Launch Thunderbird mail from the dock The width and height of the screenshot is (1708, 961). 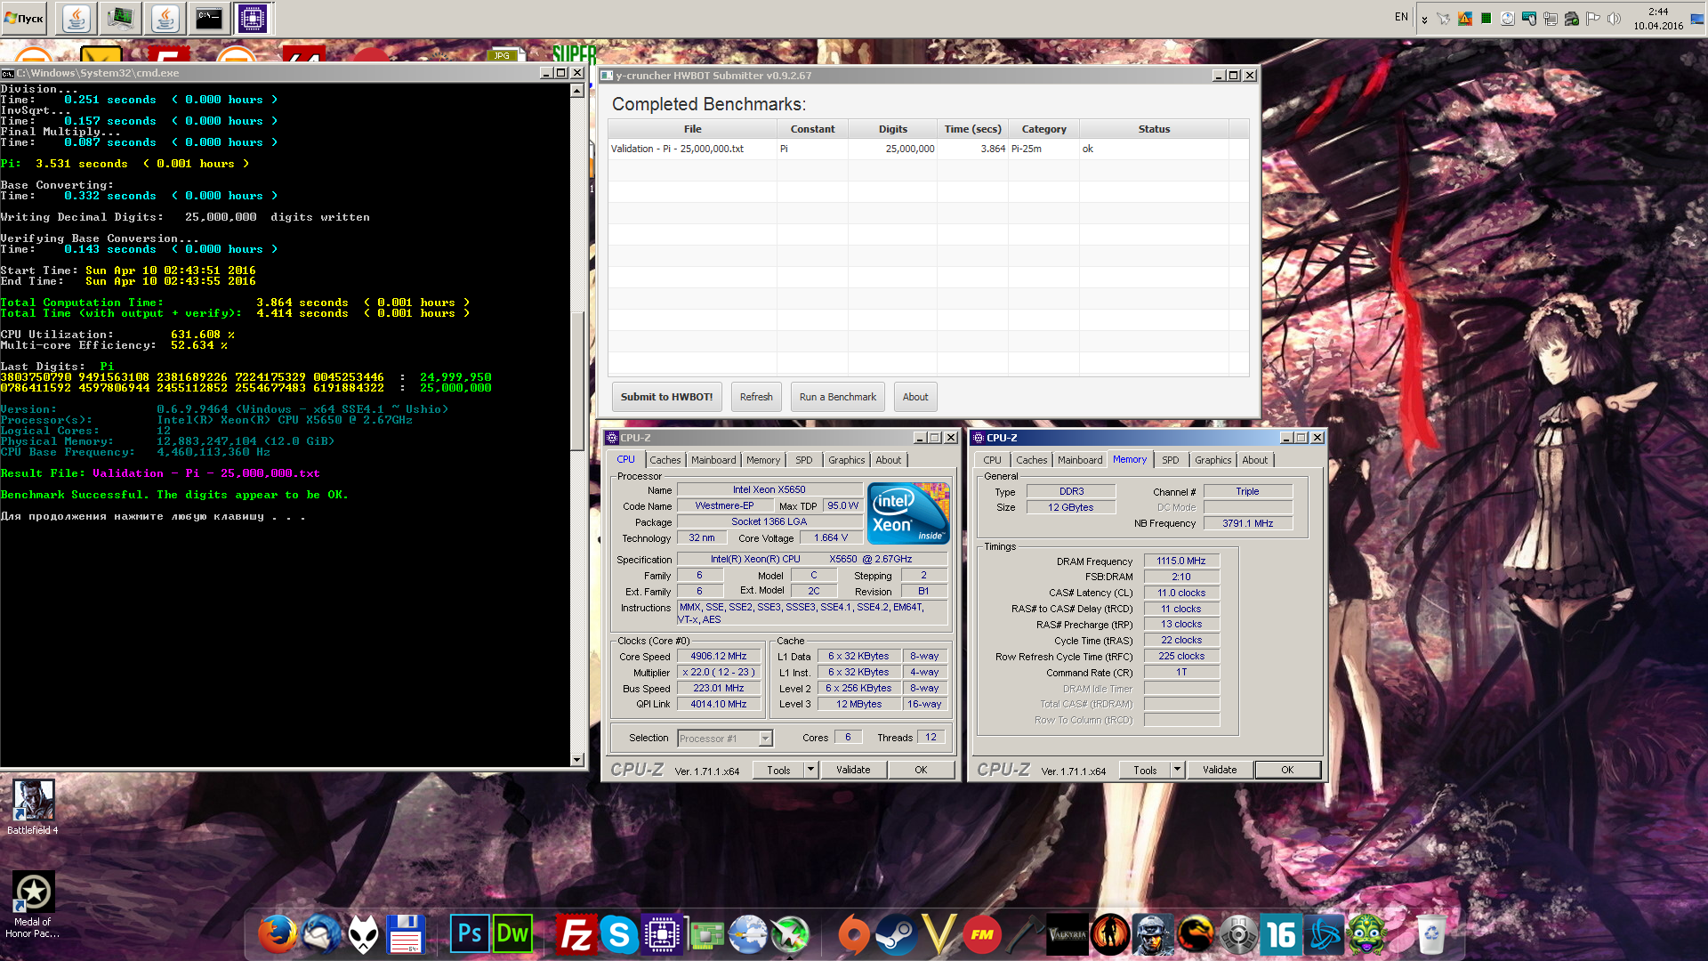(320, 934)
